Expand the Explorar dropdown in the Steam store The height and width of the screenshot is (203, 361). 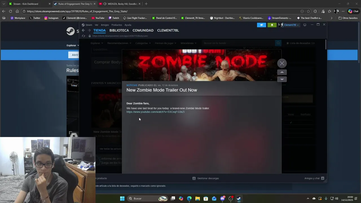click(x=97, y=43)
